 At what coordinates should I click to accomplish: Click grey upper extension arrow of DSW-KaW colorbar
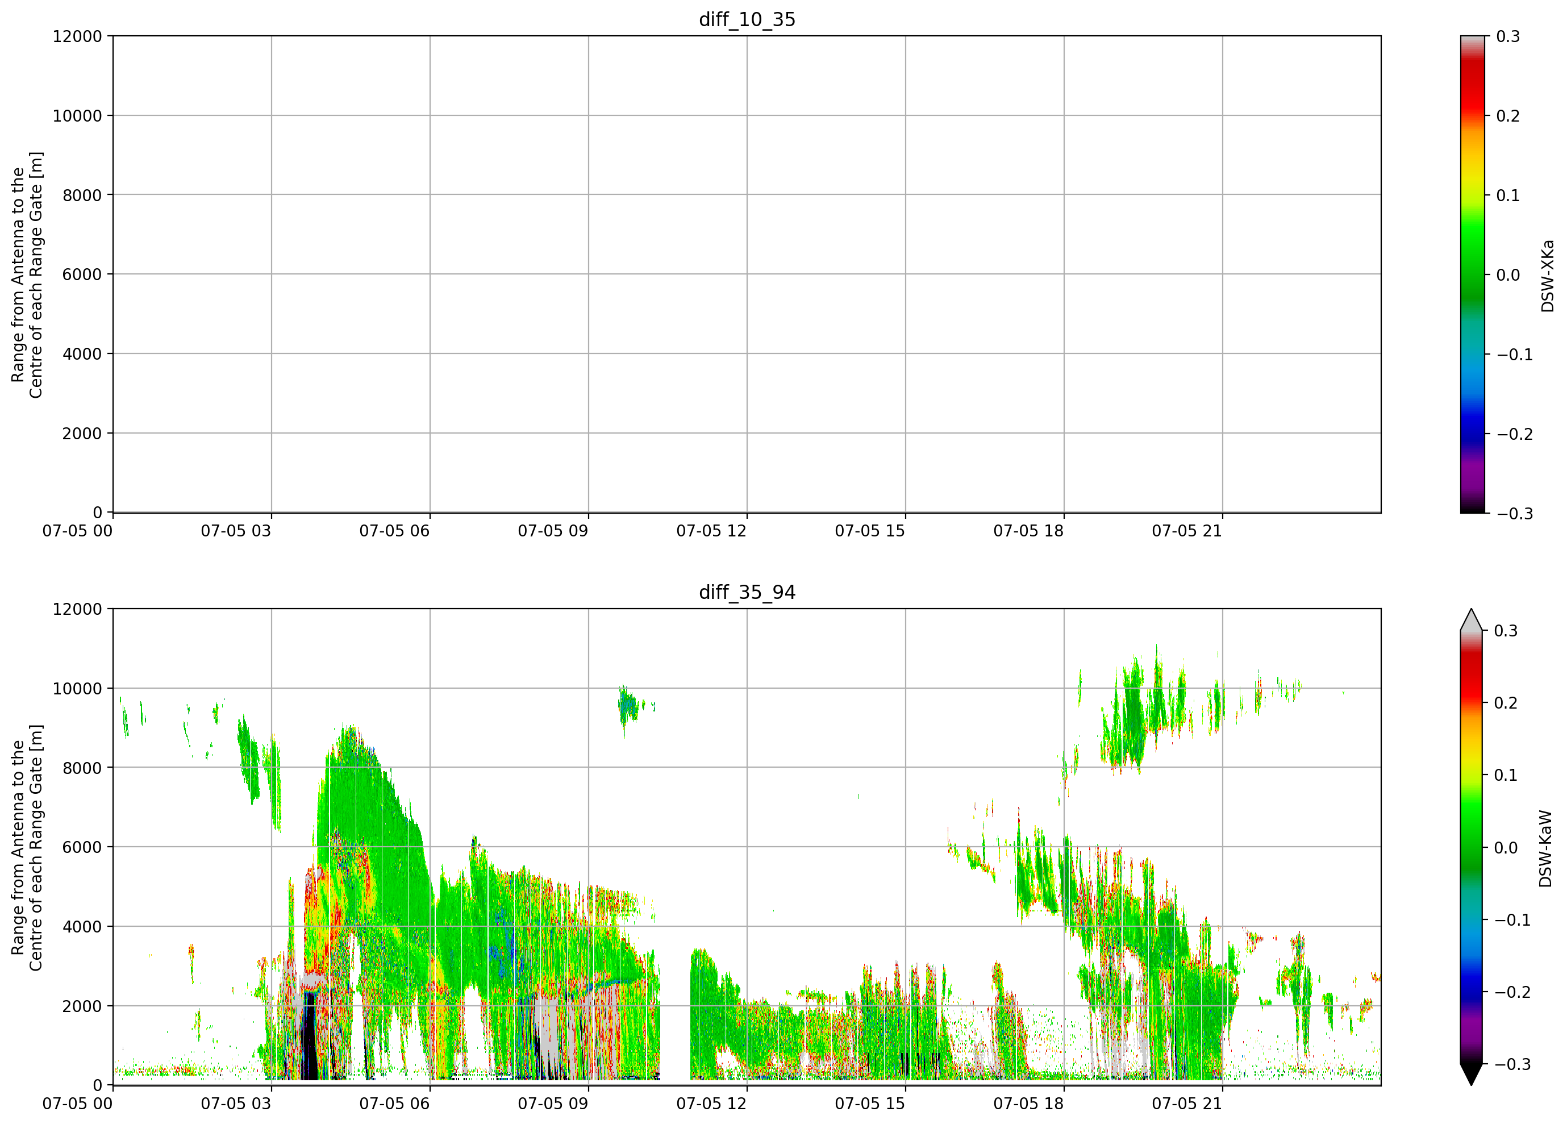click(1471, 621)
